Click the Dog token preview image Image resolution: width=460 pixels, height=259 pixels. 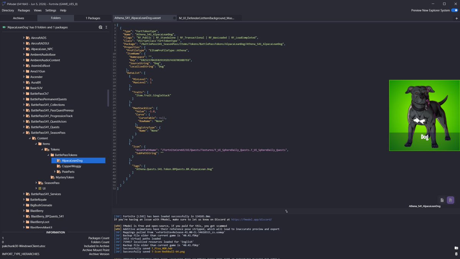424,115
